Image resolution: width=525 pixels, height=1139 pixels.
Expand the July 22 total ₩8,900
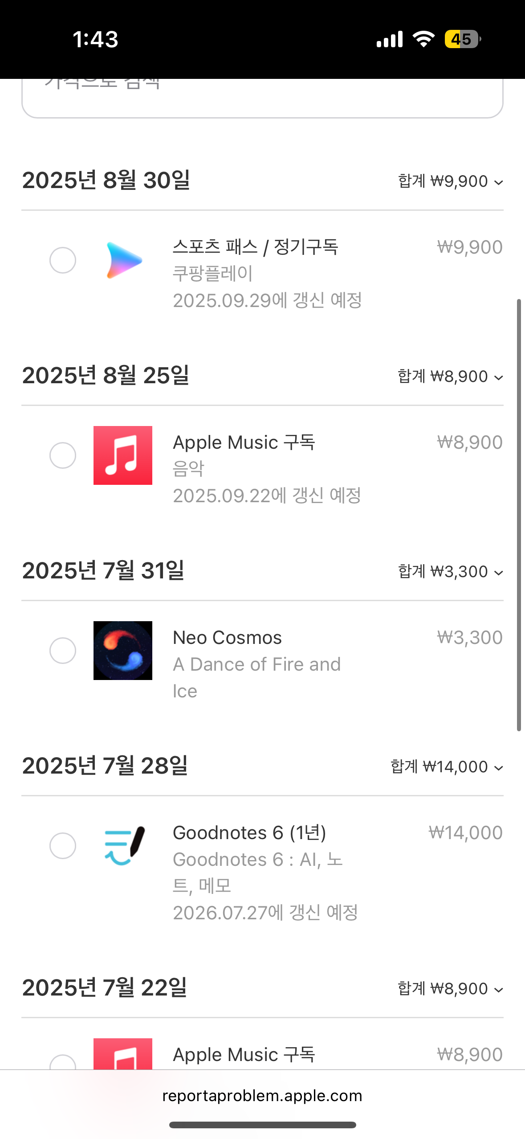pos(450,989)
